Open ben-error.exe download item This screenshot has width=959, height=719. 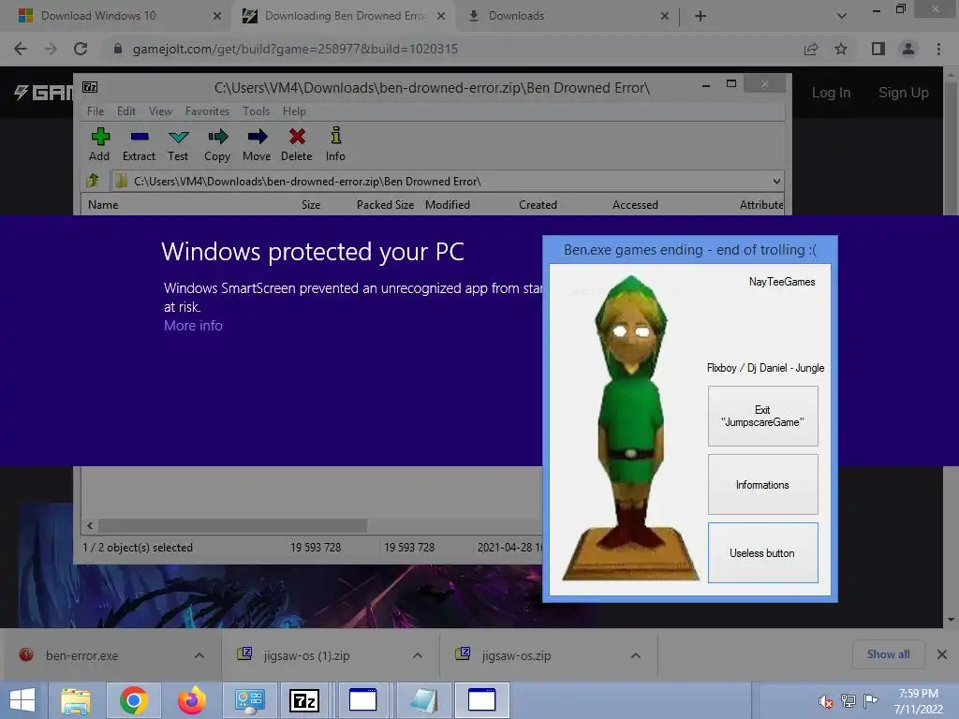82,655
